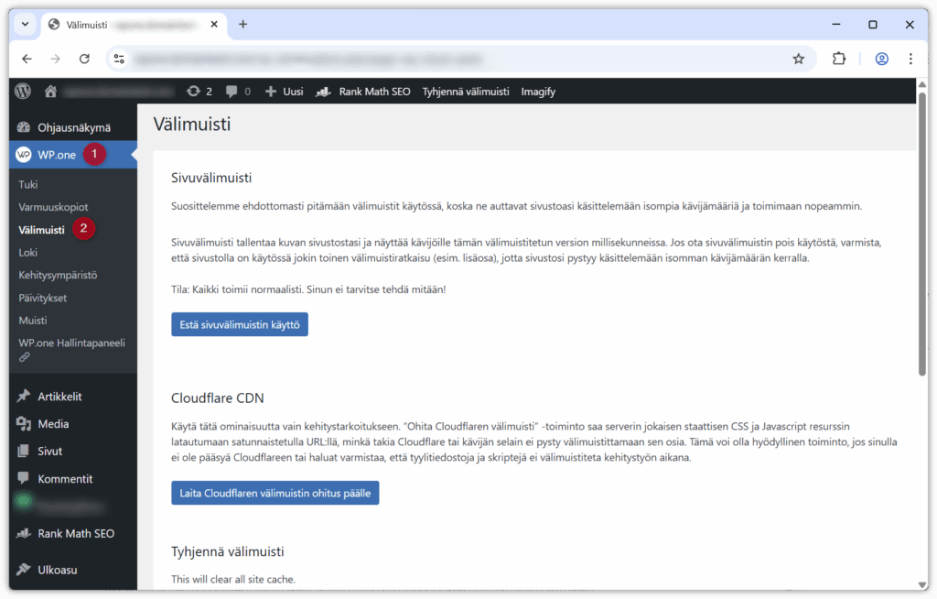Select Artikkelit in the sidebar menu

tap(59, 397)
